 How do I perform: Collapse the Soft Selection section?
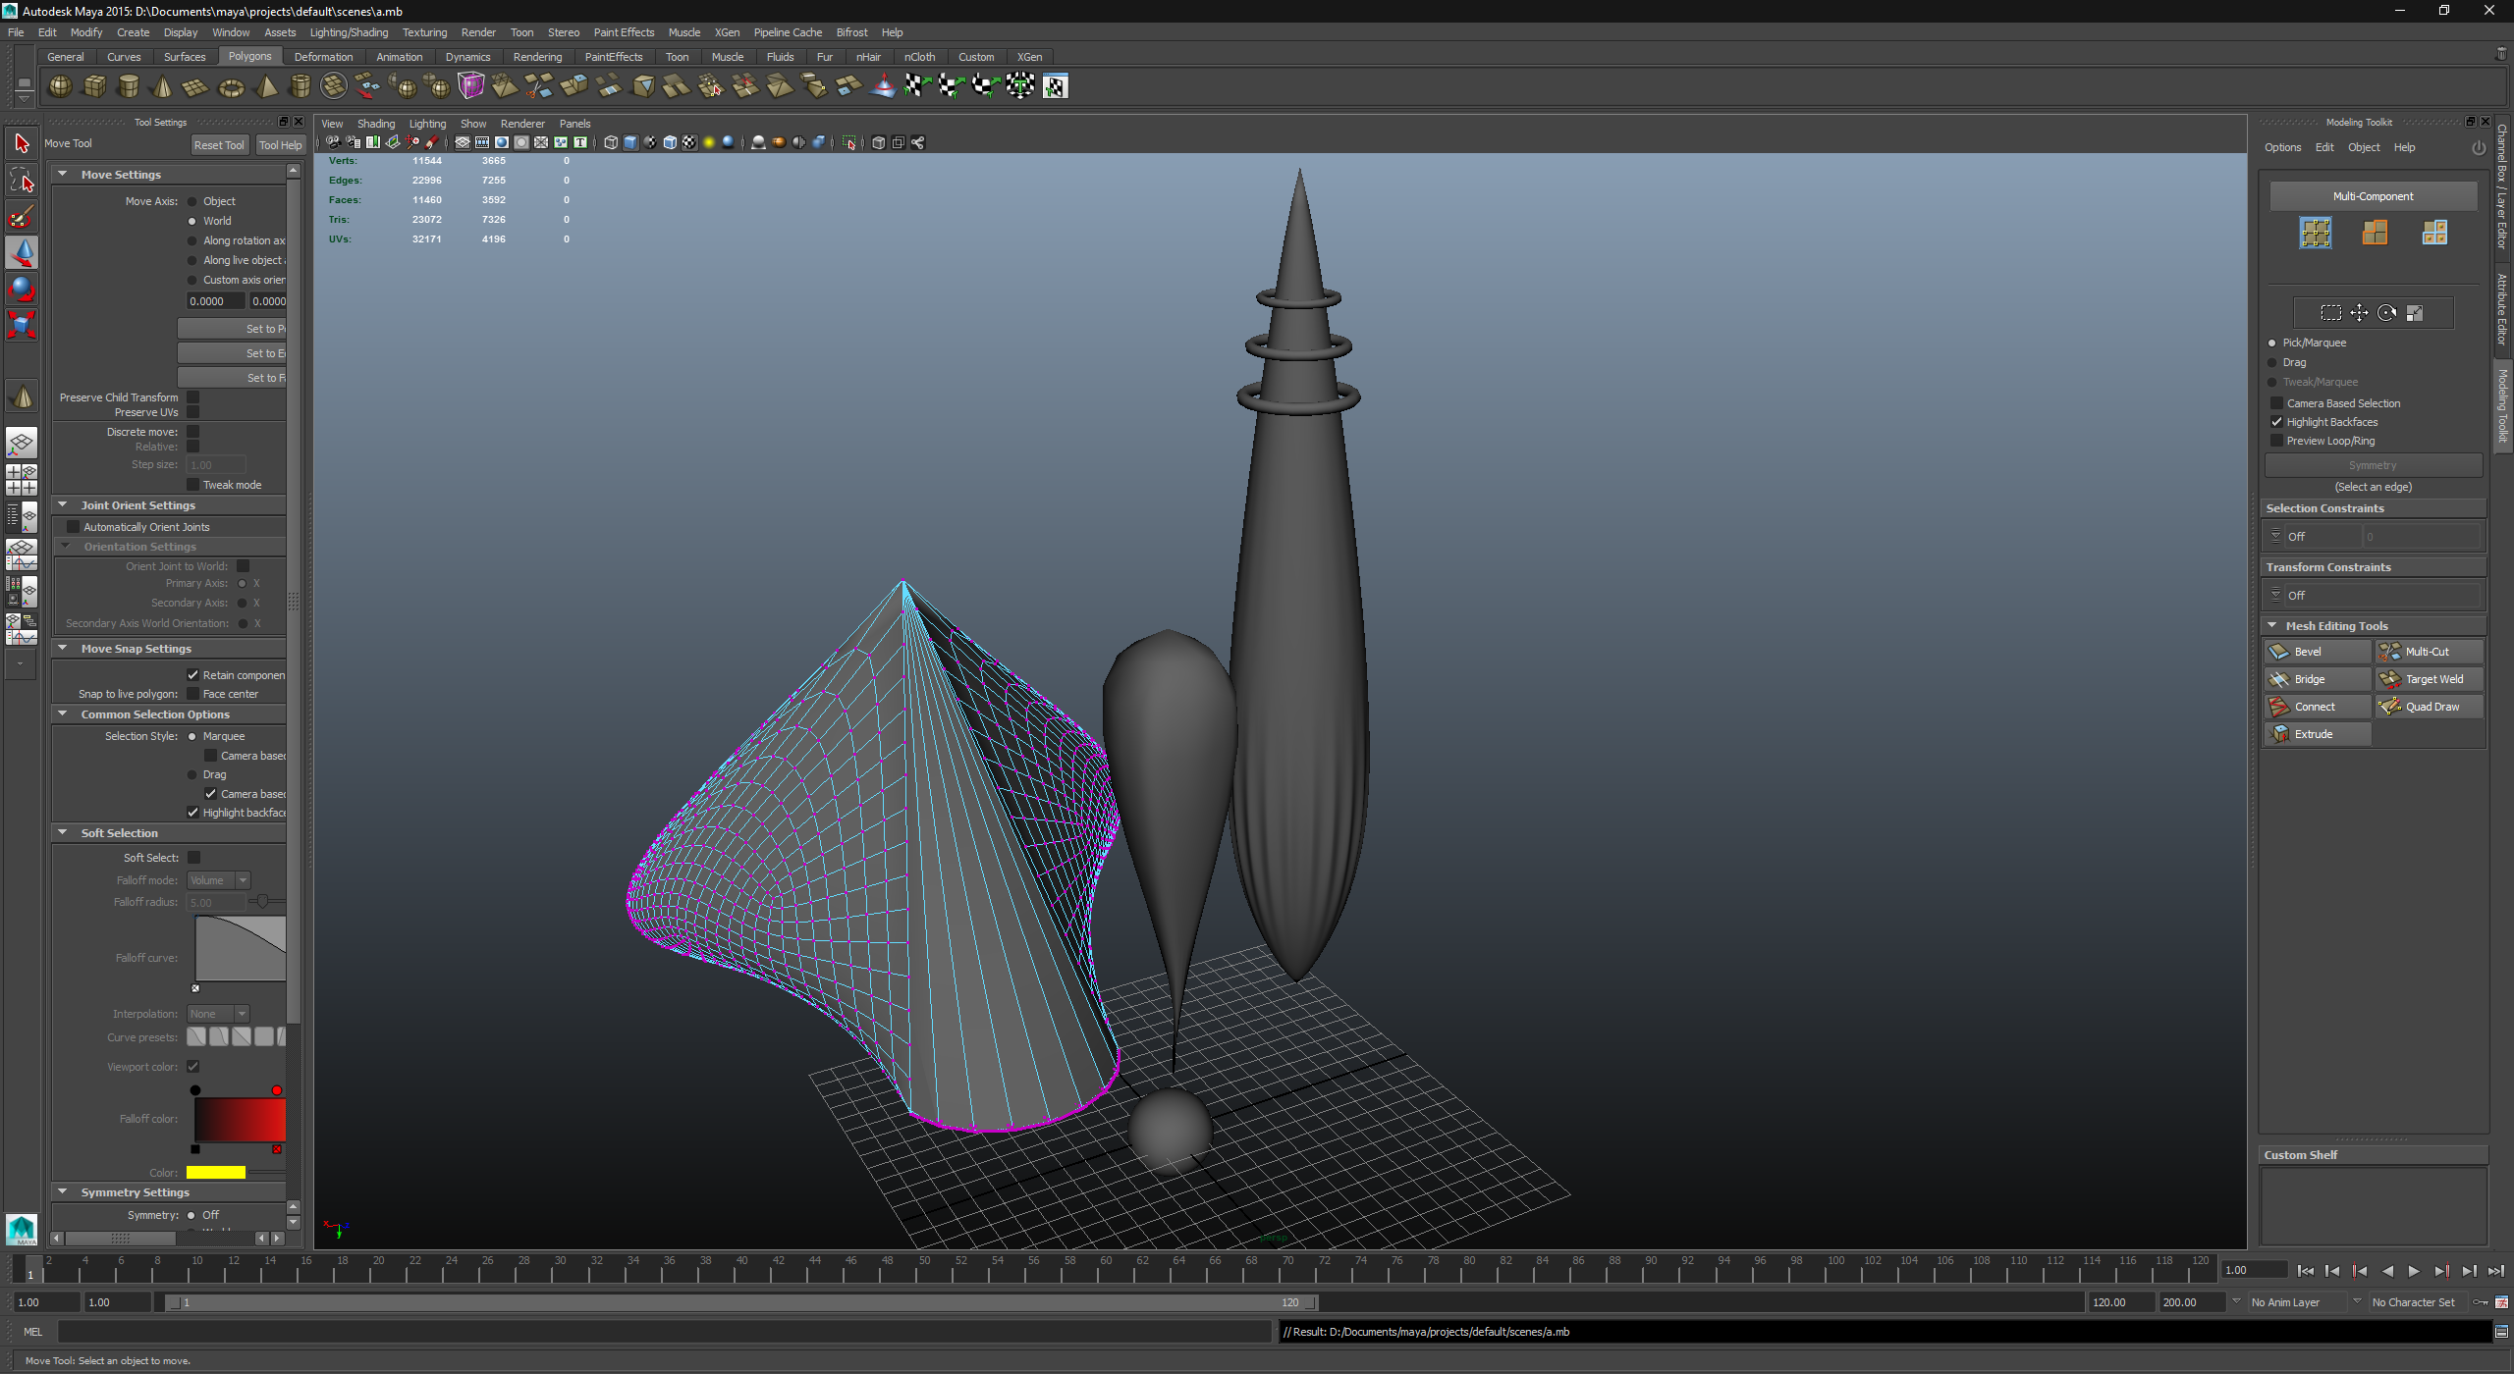coord(63,832)
